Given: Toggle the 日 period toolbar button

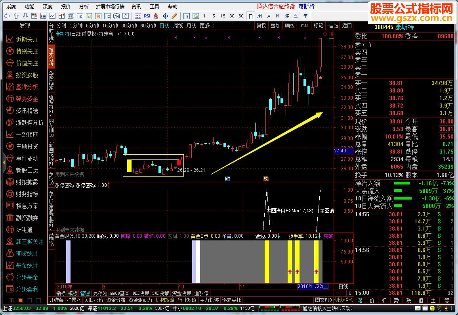Looking at the screenshot, I should tap(251, 16).
